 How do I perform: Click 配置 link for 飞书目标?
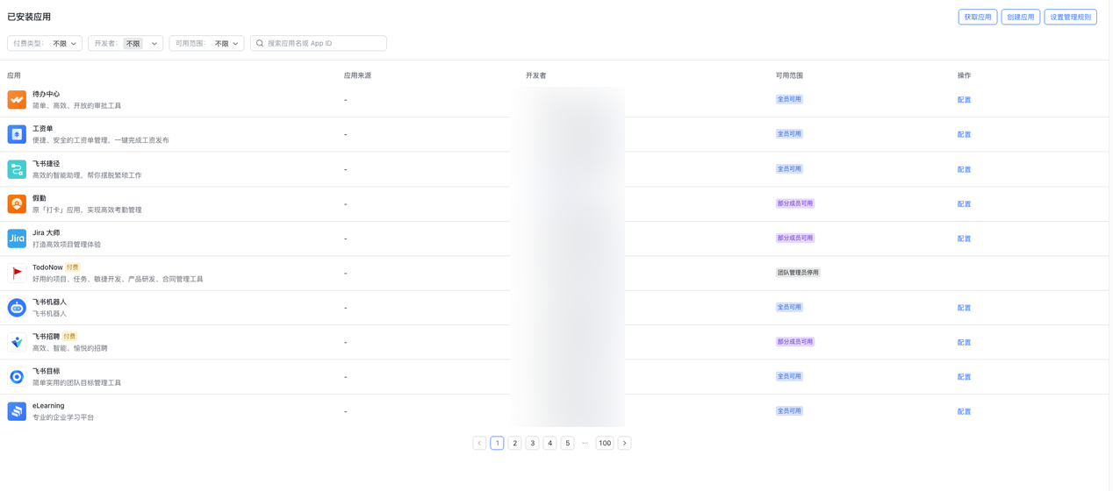[x=964, y=377]
